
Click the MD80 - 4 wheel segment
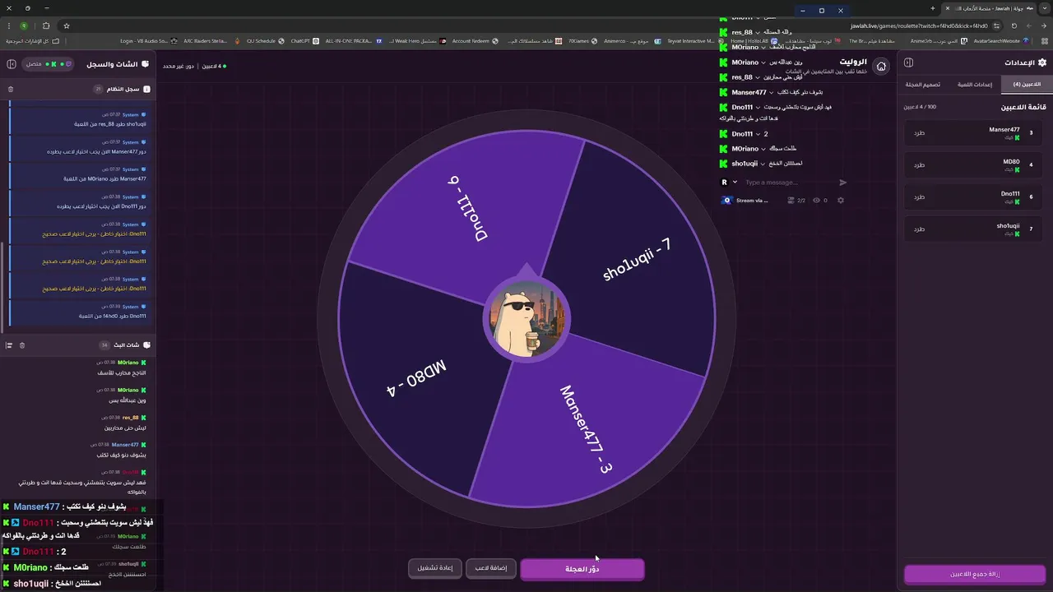(x=416, y=379)
